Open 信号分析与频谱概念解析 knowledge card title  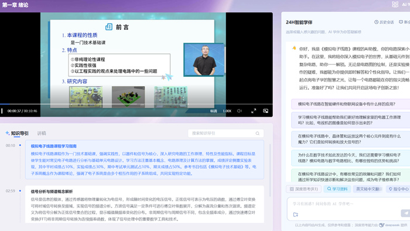pyautogui.click(x=52, y=192)
